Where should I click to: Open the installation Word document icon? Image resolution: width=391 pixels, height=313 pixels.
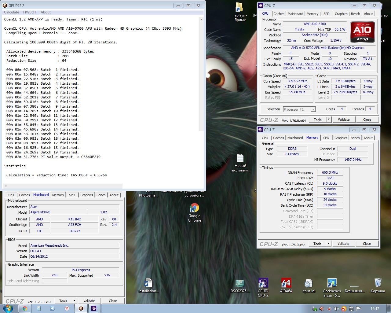[x=148, y=285]
